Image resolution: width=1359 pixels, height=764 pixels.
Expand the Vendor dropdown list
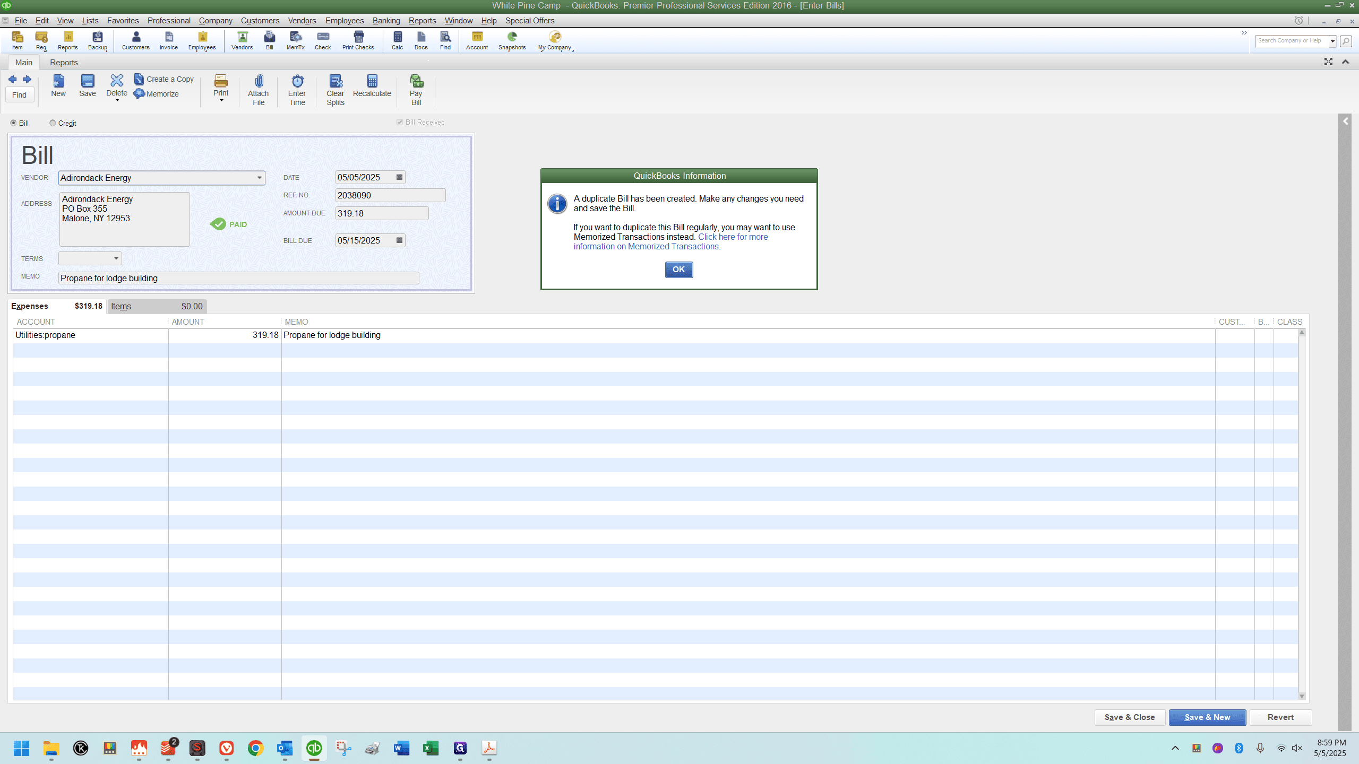tap(260, 178)
